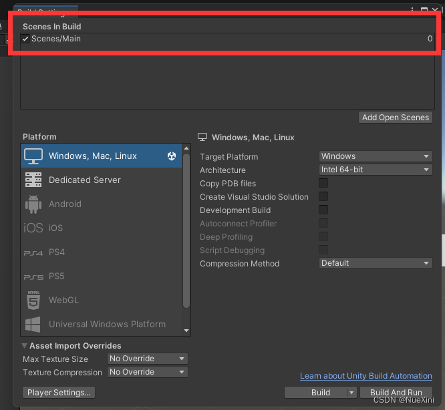Image resolution: width=445 pixels, height=410 pixels.
Task: Open the Texture Compression dropdown
Action: coord(147,372)
